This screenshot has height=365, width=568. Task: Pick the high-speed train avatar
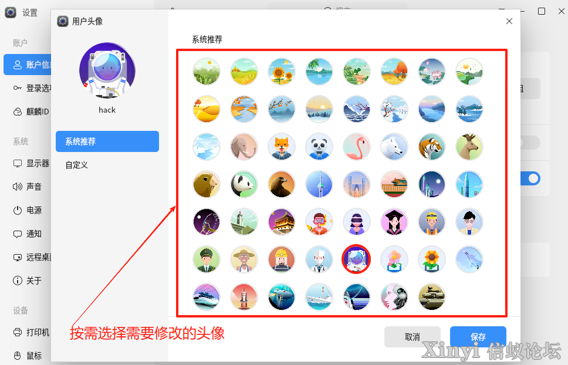(x=207, y=298)
